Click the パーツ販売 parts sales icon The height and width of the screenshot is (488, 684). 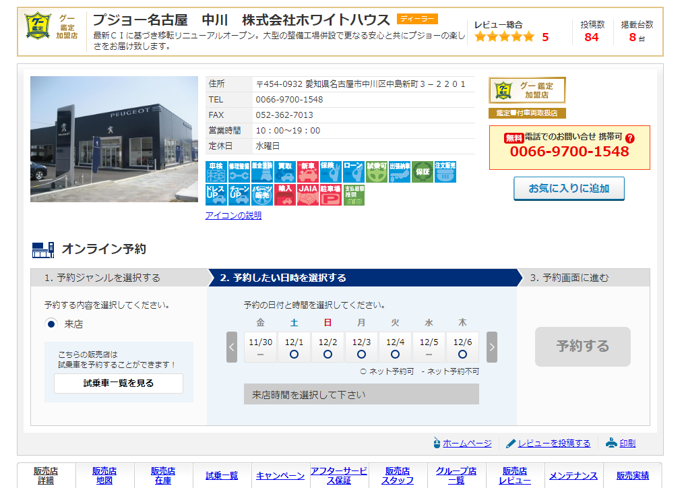[262, 195]
